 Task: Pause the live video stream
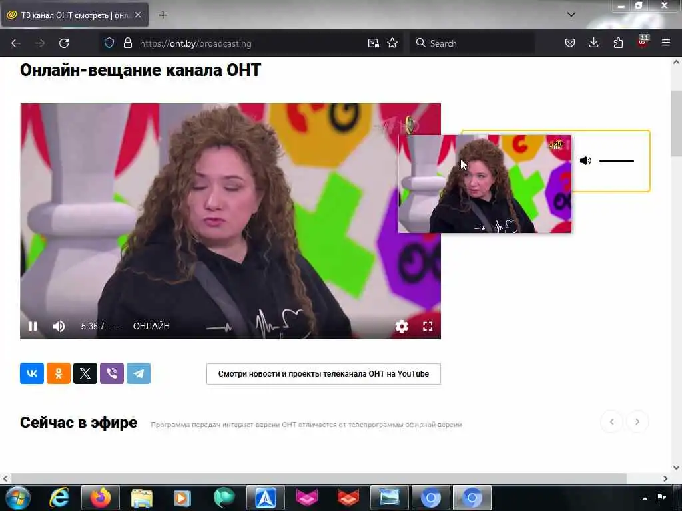coord(33,326)
